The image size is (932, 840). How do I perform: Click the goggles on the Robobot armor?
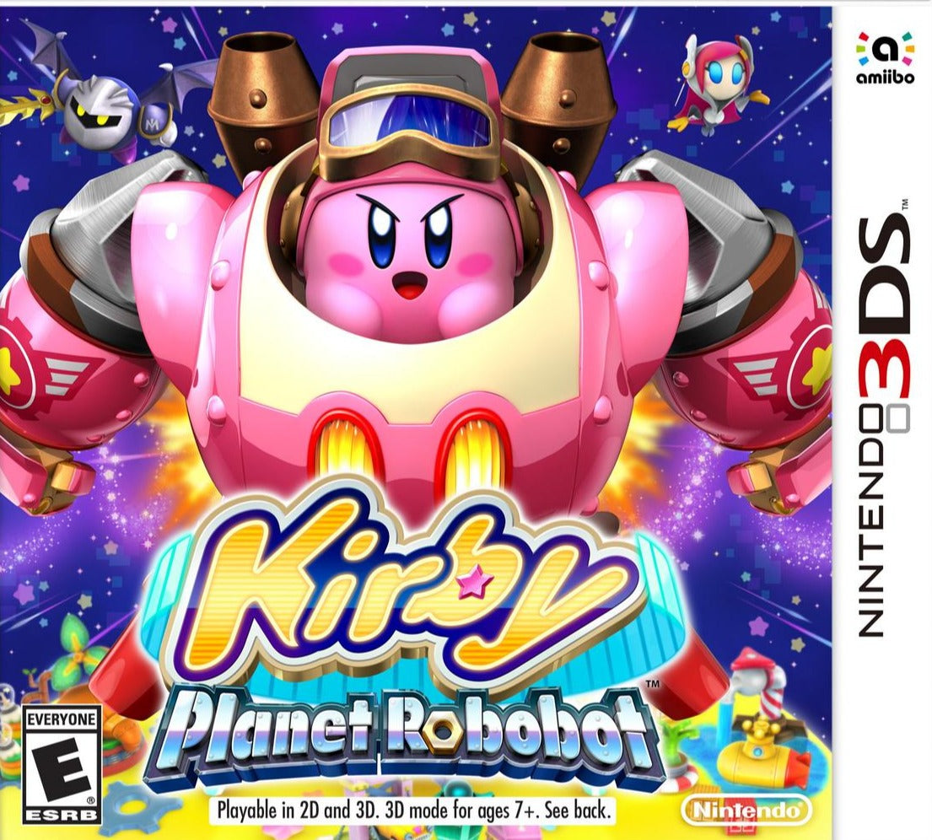pyautogui.click(x=410, y=130)
